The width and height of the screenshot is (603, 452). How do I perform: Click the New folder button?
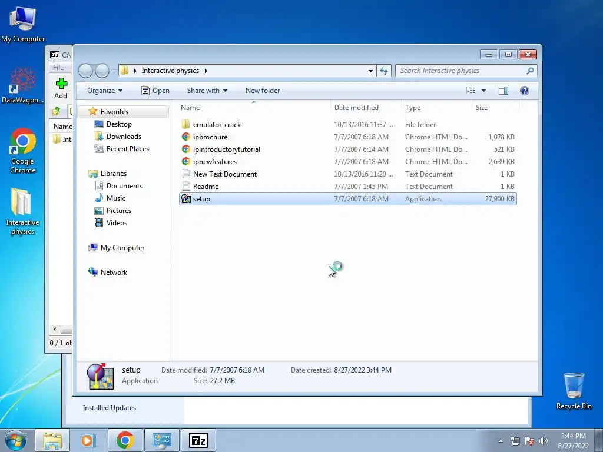[263, 90]
